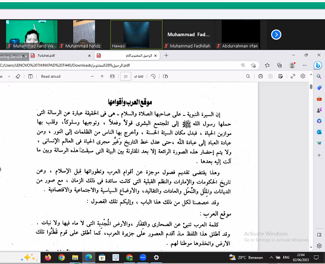This screenshot has height=264, width=325.
Task: Click ENG language indicator in tray
Action: pyautogui.click(x=286, y=258)
